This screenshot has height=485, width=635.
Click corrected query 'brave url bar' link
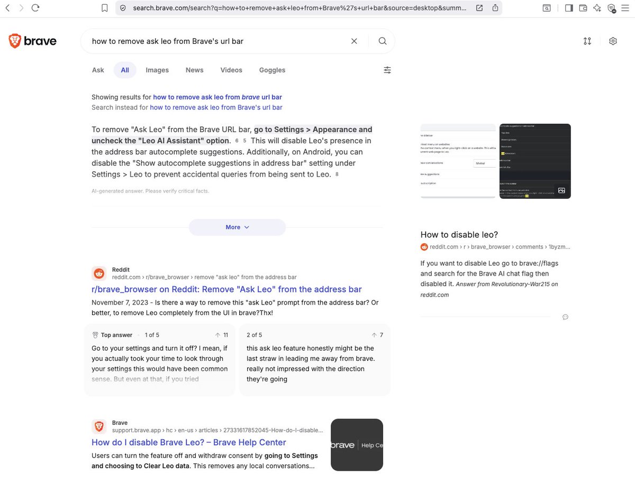(217, 97)
